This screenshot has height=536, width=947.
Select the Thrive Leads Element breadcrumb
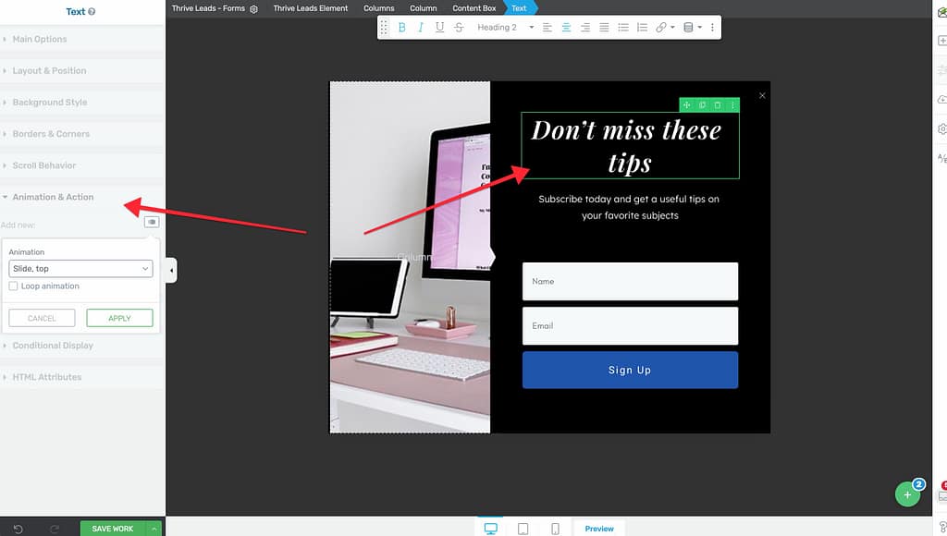pos(310,8)
